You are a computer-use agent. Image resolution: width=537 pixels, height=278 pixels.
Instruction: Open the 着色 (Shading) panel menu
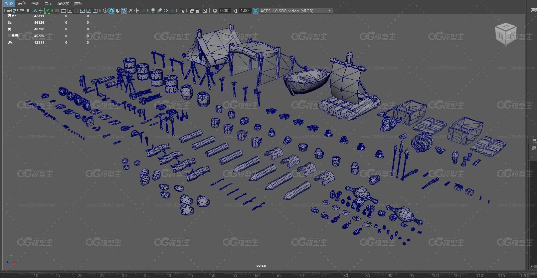pyautogui.click(x=22, y=3)
